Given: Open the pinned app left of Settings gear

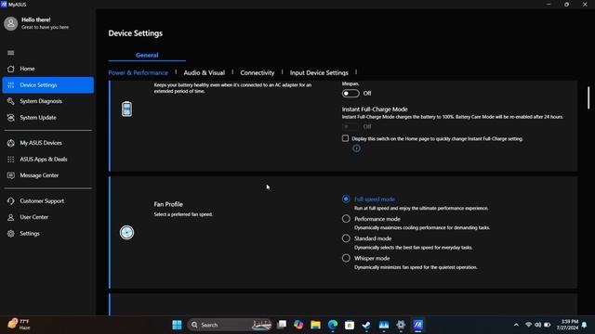Looking at the screenshot, I should click(x=384, y=325).
